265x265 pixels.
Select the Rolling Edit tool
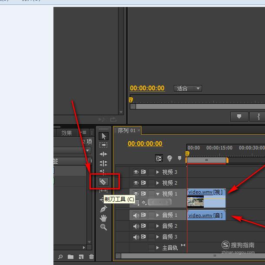coord(103,163)
